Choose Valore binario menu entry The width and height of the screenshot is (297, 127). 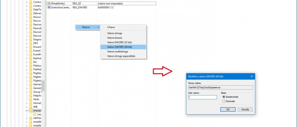[x=123, y=38]
